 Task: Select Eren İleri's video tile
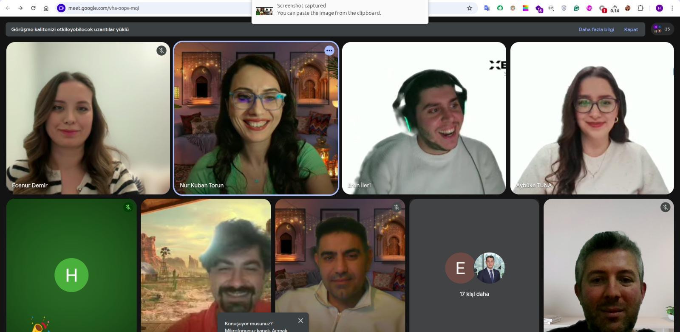click(424, 119)
